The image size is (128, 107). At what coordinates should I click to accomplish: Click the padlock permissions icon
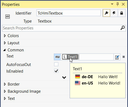click(x=121, y=13)
